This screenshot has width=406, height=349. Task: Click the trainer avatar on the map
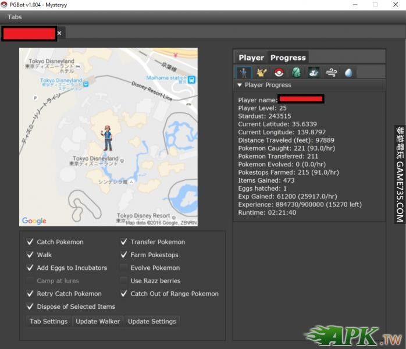point(106,138)
